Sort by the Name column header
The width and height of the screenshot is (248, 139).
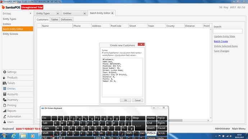(57, 26)
